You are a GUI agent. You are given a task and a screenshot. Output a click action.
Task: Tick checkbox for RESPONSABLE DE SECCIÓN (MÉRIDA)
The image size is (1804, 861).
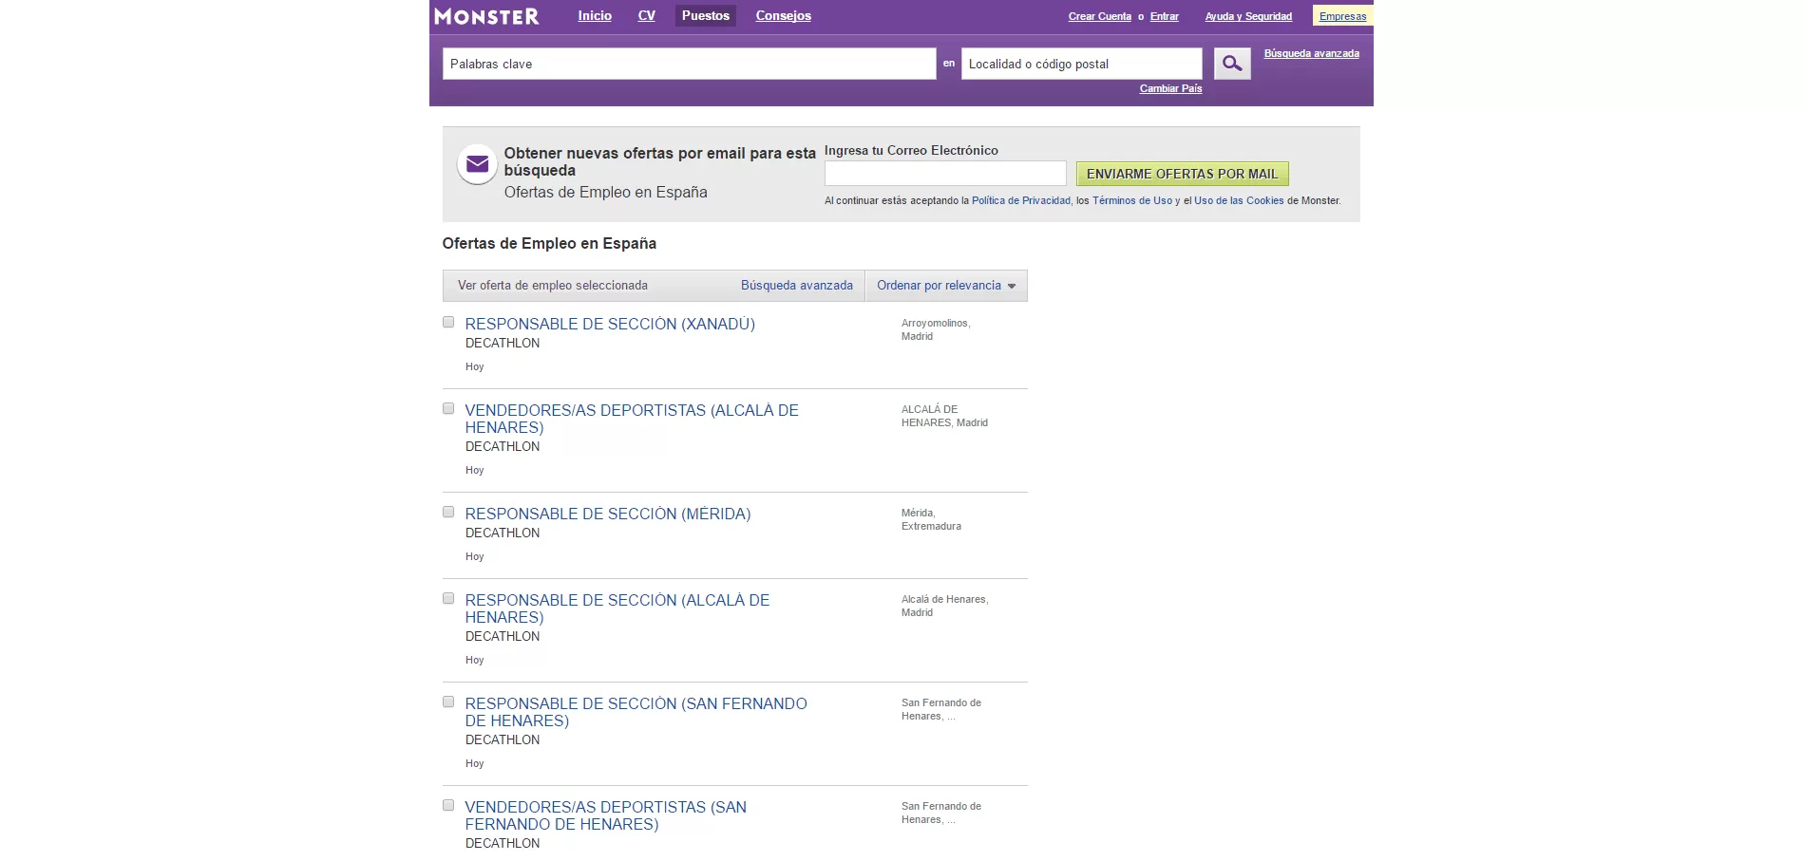pyautogui.click(x=448, y=512)
